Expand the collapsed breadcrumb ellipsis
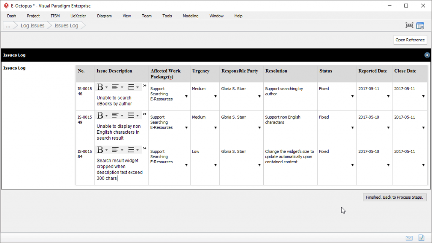This screenshot has height=243, width=432. pyautogui.click(x=8, y=25)
